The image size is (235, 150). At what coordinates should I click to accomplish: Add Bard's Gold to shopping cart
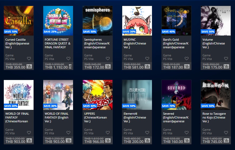[187, 66]
